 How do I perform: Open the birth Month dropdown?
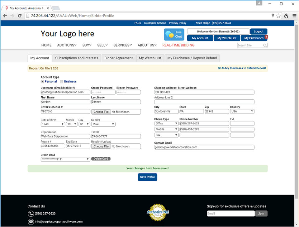pyautogui.click(x=72, y=124)
